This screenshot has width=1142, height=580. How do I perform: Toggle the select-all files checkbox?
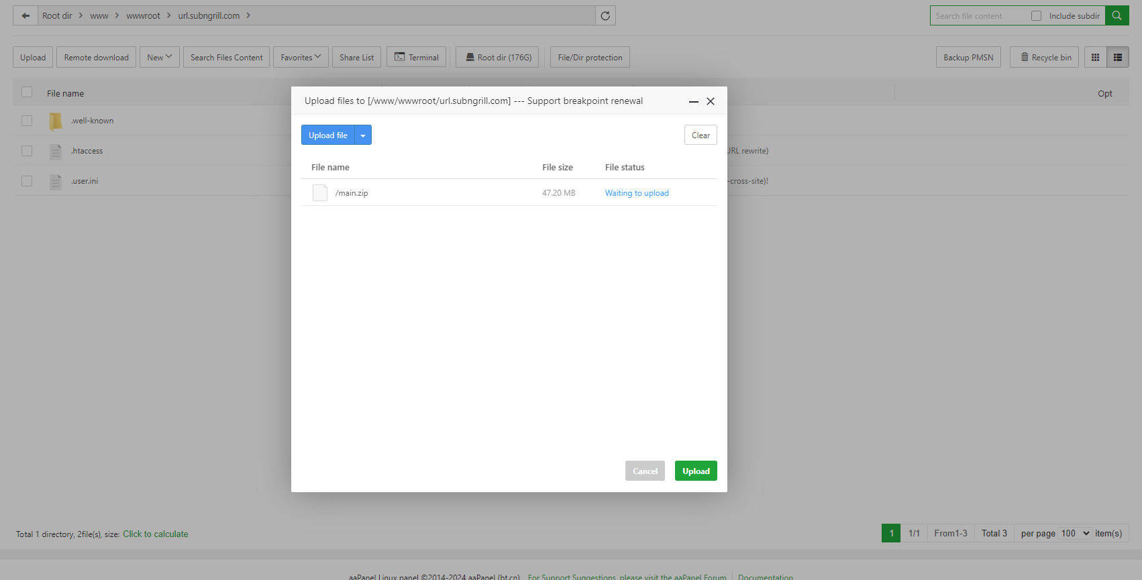27,93
